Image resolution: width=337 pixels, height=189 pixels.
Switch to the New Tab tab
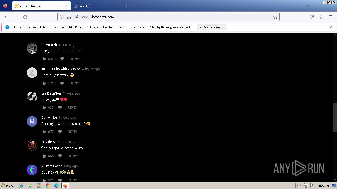click(x=100, y=6)
